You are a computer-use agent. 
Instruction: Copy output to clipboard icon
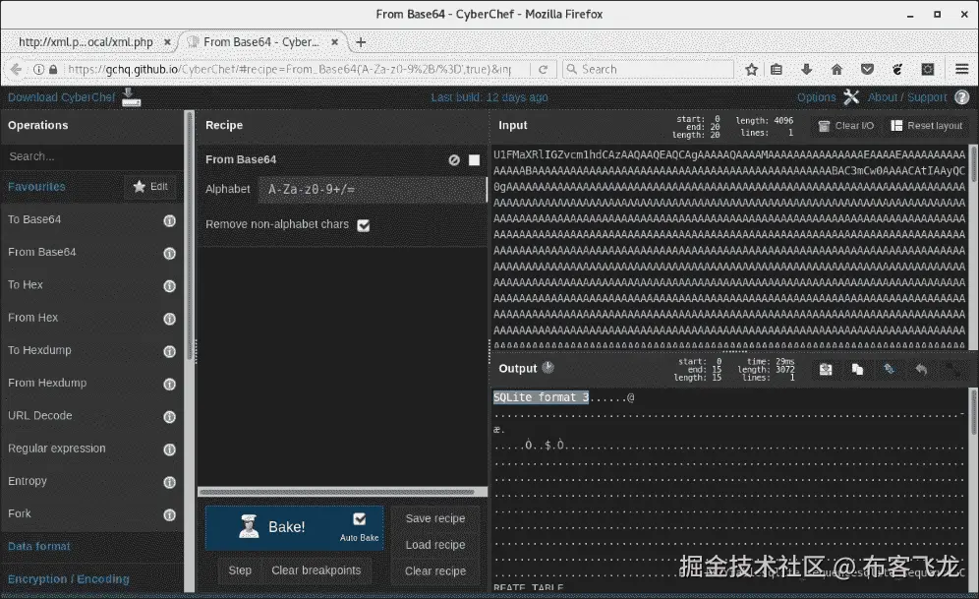coord(857,369)
